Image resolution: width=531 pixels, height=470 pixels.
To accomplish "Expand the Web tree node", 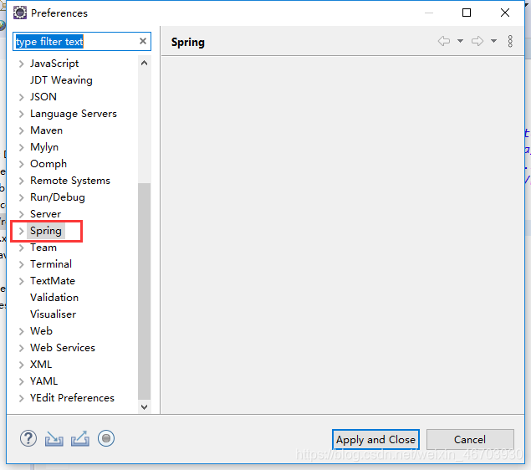I will 22,331.
